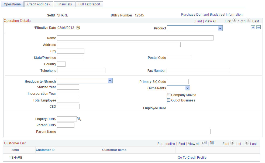This screenshot has width=265, height=163.
Task: Check the Company Moved checkbox
Action: pyautogui.click(x=168, y=94)
